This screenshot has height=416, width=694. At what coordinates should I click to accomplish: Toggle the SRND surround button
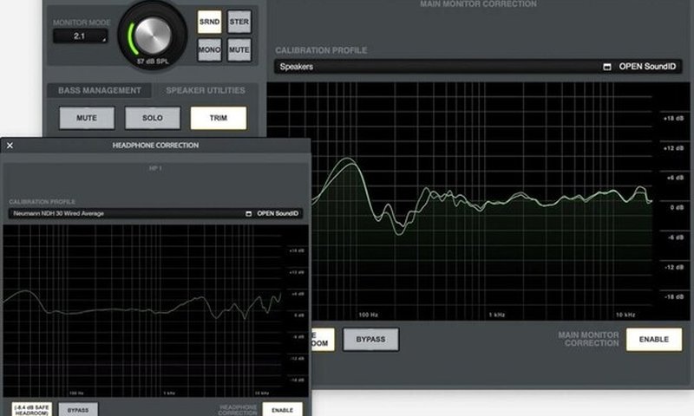point(209,23)
